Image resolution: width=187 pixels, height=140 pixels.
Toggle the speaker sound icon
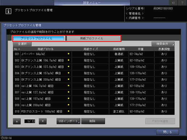[173, 3]
